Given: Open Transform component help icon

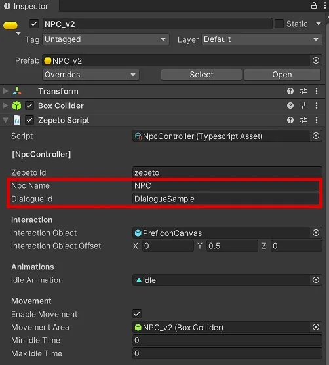Looking at the screenshot, I should [290, 91].
